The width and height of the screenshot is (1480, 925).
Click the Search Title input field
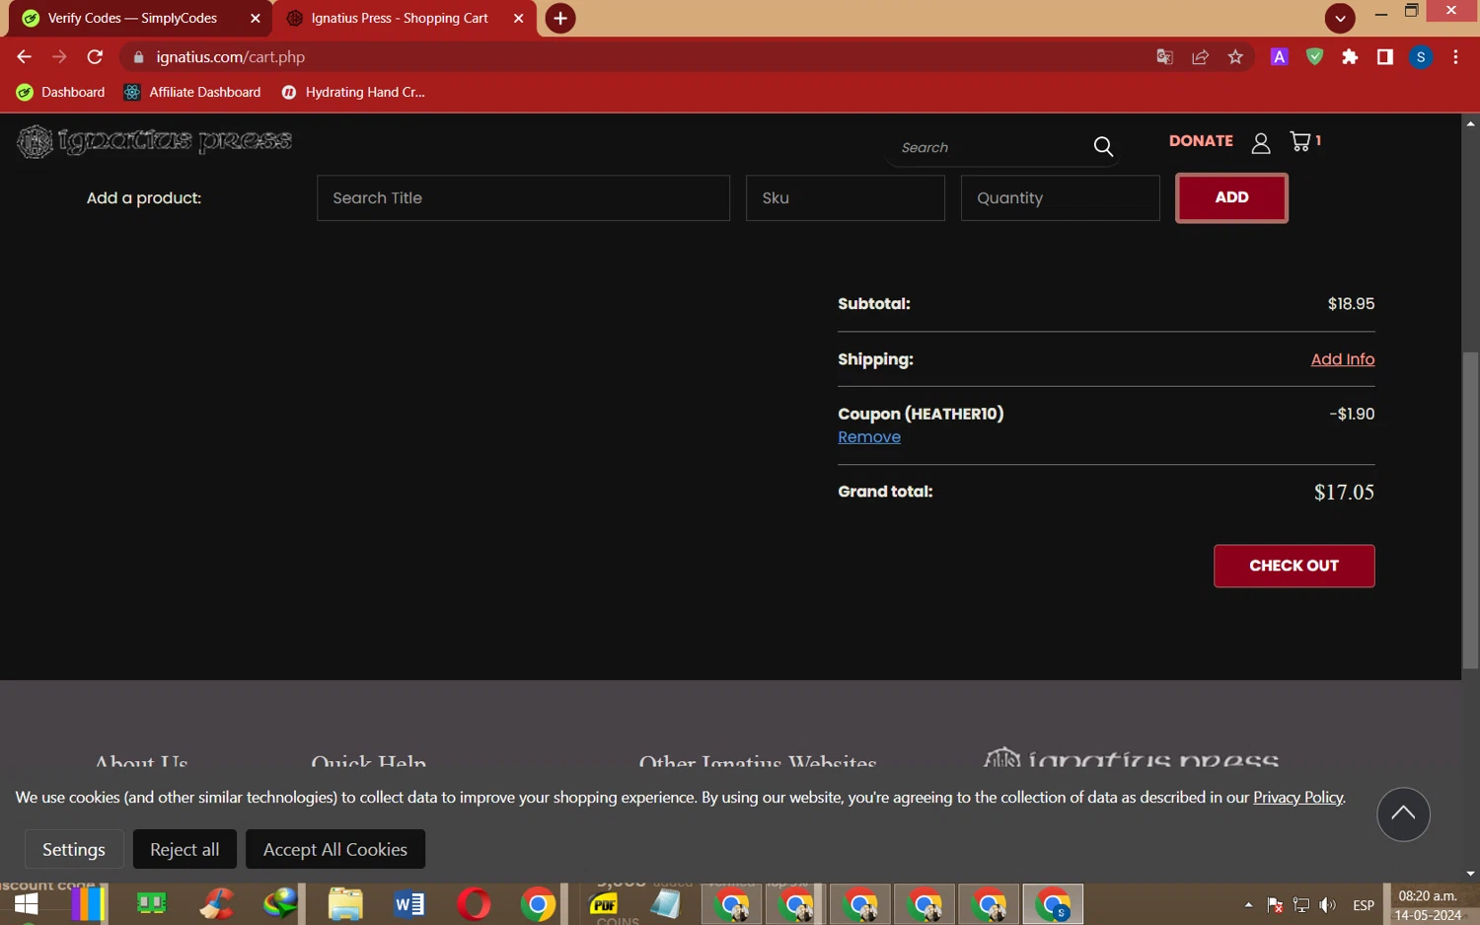click(x=523, y=198)
